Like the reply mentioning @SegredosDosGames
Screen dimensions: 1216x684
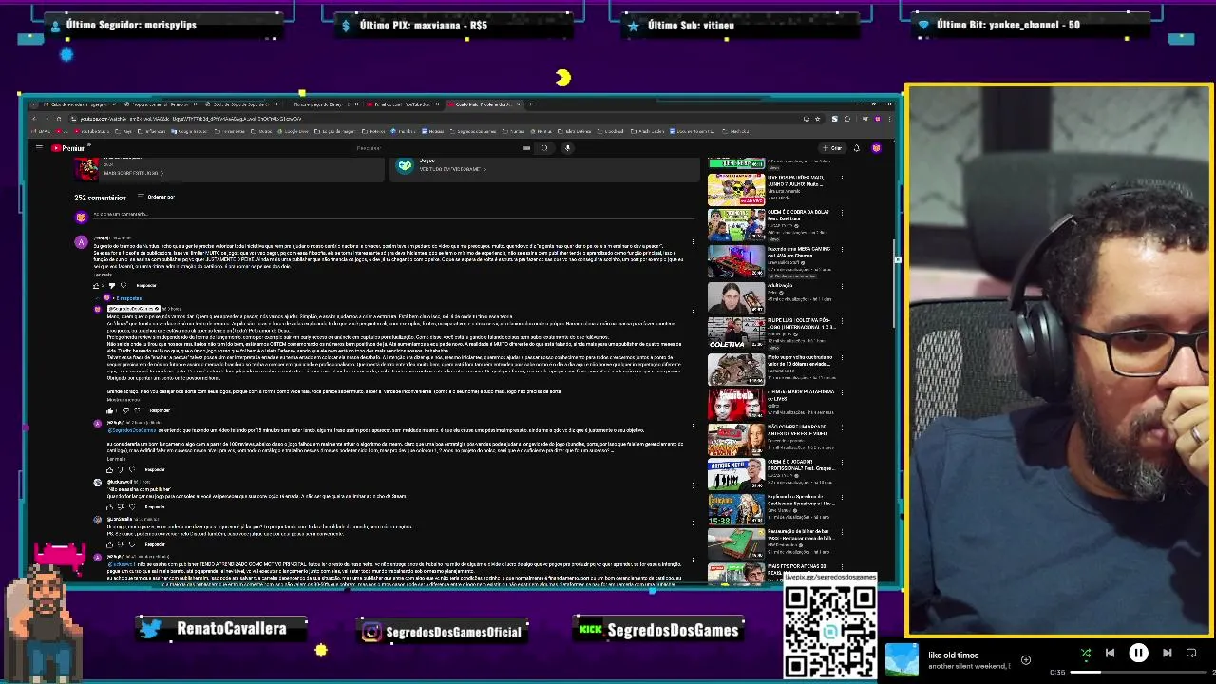110,469
